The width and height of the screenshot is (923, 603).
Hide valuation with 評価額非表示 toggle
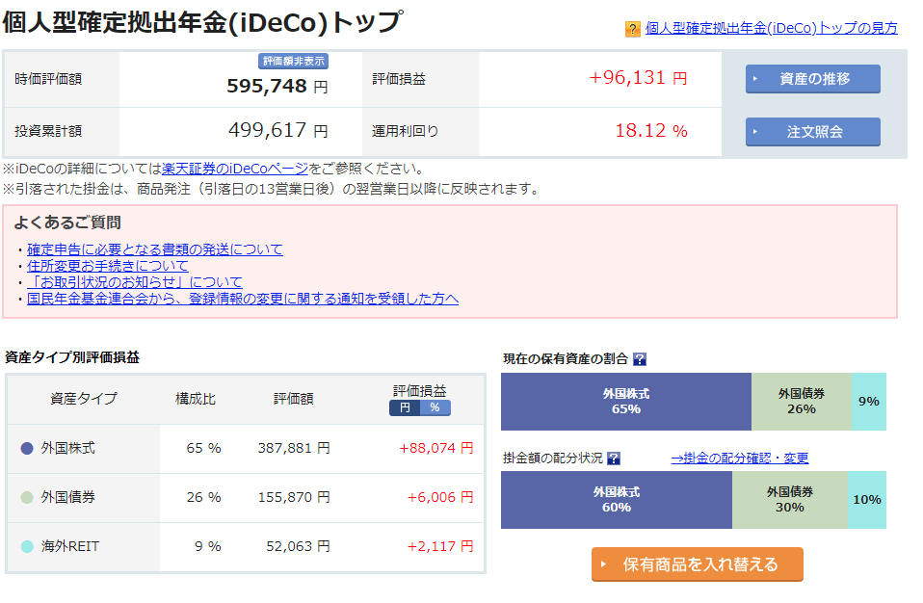(294, 61)
